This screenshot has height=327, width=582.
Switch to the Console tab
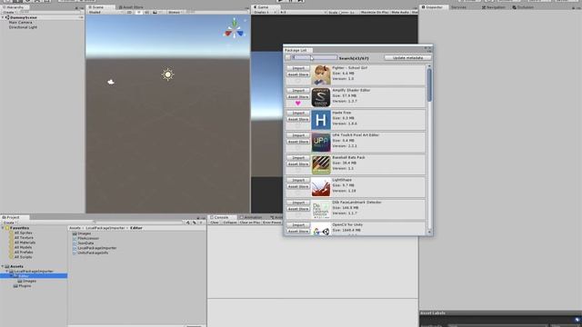pos(221,218)
